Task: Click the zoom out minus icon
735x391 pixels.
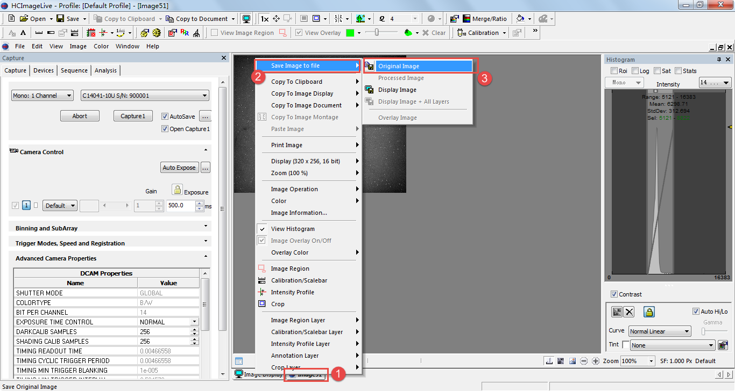Action: click(x=584, y=361)
